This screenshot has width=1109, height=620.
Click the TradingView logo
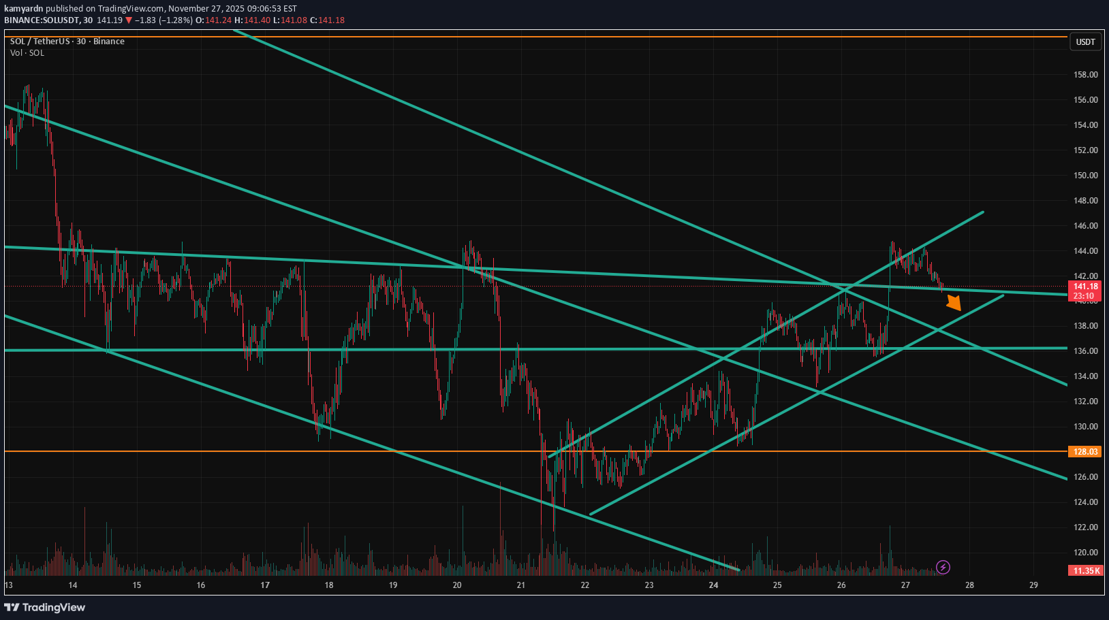tap(45, 607)
